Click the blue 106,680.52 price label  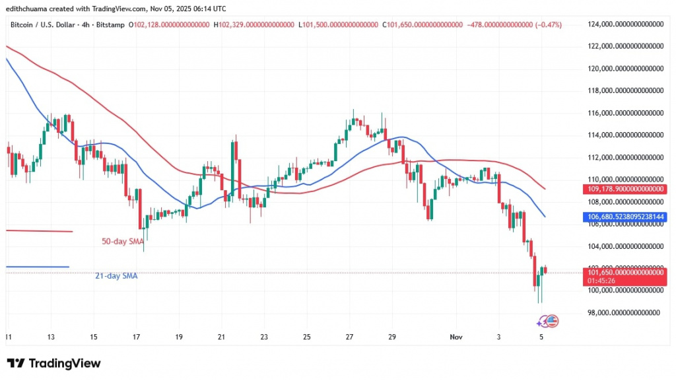624,217
